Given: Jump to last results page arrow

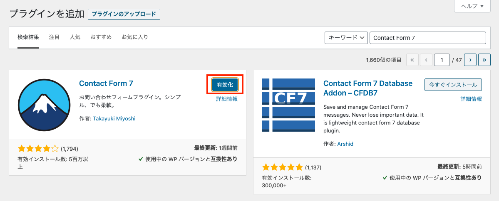Looking at the screenshot, I should [484, 59].
